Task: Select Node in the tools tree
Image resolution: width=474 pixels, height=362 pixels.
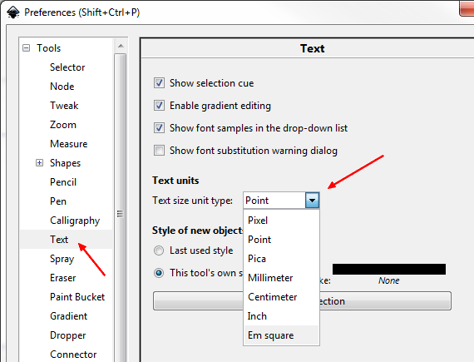Action: tap(62, 87)
